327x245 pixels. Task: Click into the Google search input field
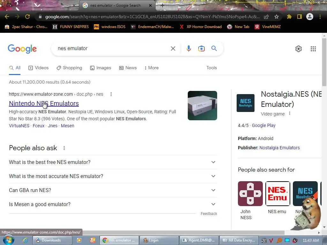pos(113,48)
